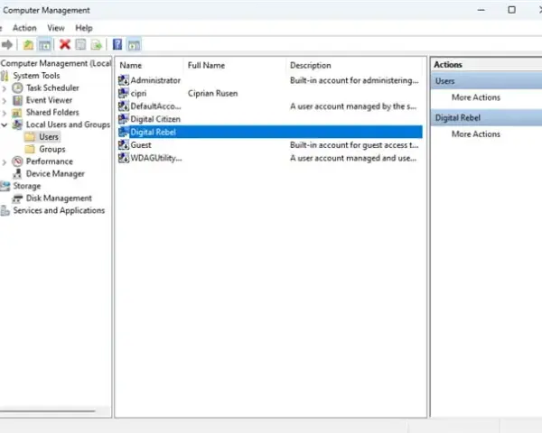The height and width of the screenshot is (433, 542).
Task: Click the Administrator user icon
Action: tap(124, 80)
